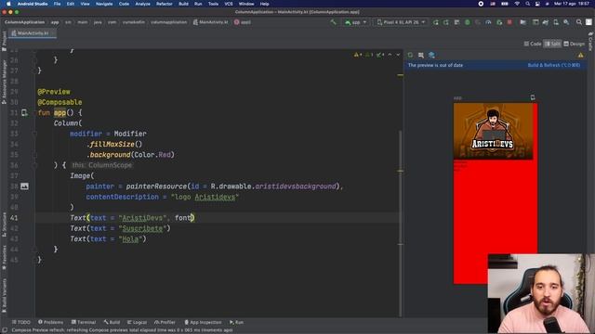Open the Pixel 4 XL API 26 device dropdown
The height and width of the screenshot is (334, 595).
(401, 22)
